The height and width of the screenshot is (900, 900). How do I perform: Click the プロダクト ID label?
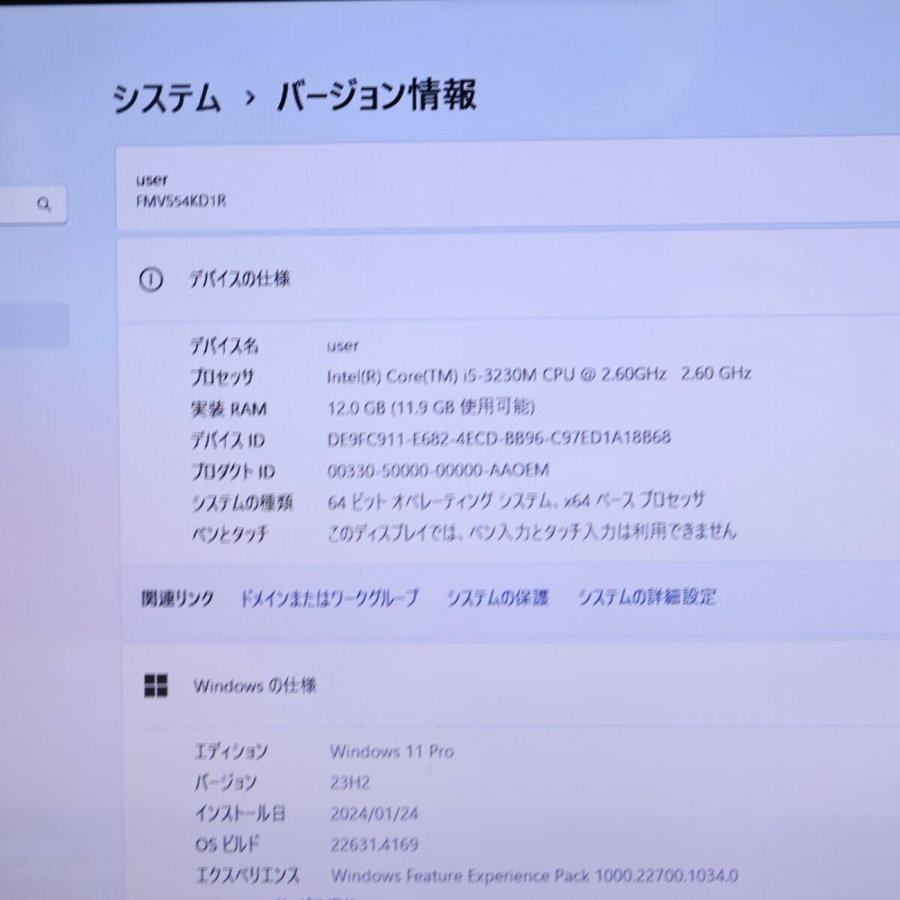tap(233, 472)
